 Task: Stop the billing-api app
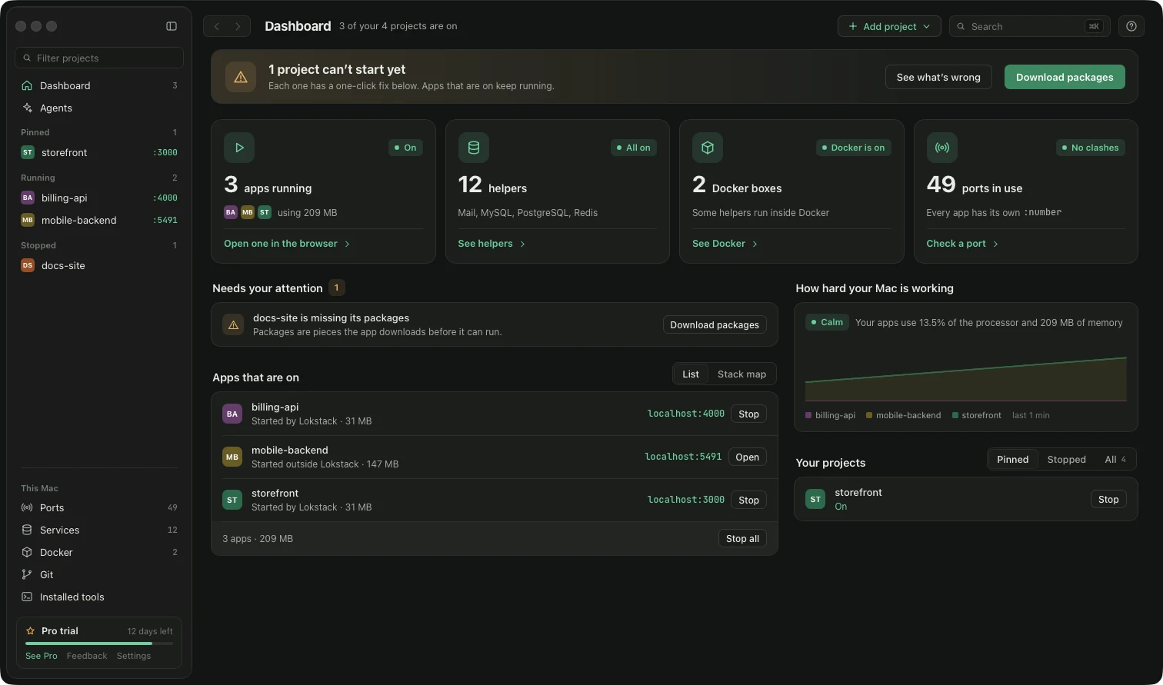coord(748,414)
